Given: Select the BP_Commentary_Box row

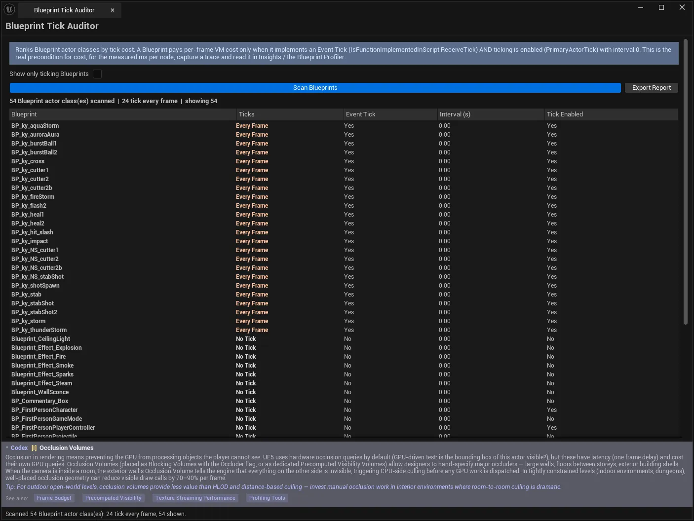Looking at the screenshot, I should [344, 401].
